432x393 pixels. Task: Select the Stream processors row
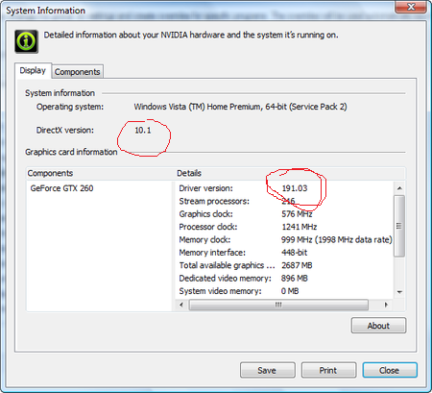point(284,201)
